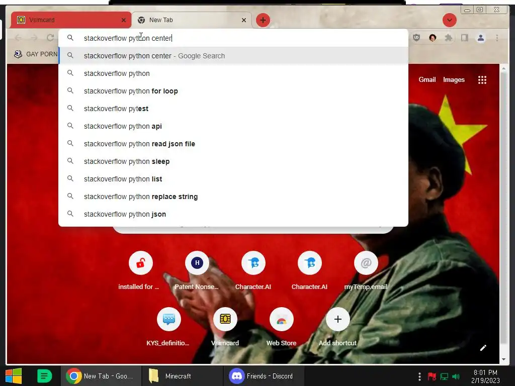515x386 pixels.
Task: Click the scrollbar down arrow
Action: [x=503, y=359]
